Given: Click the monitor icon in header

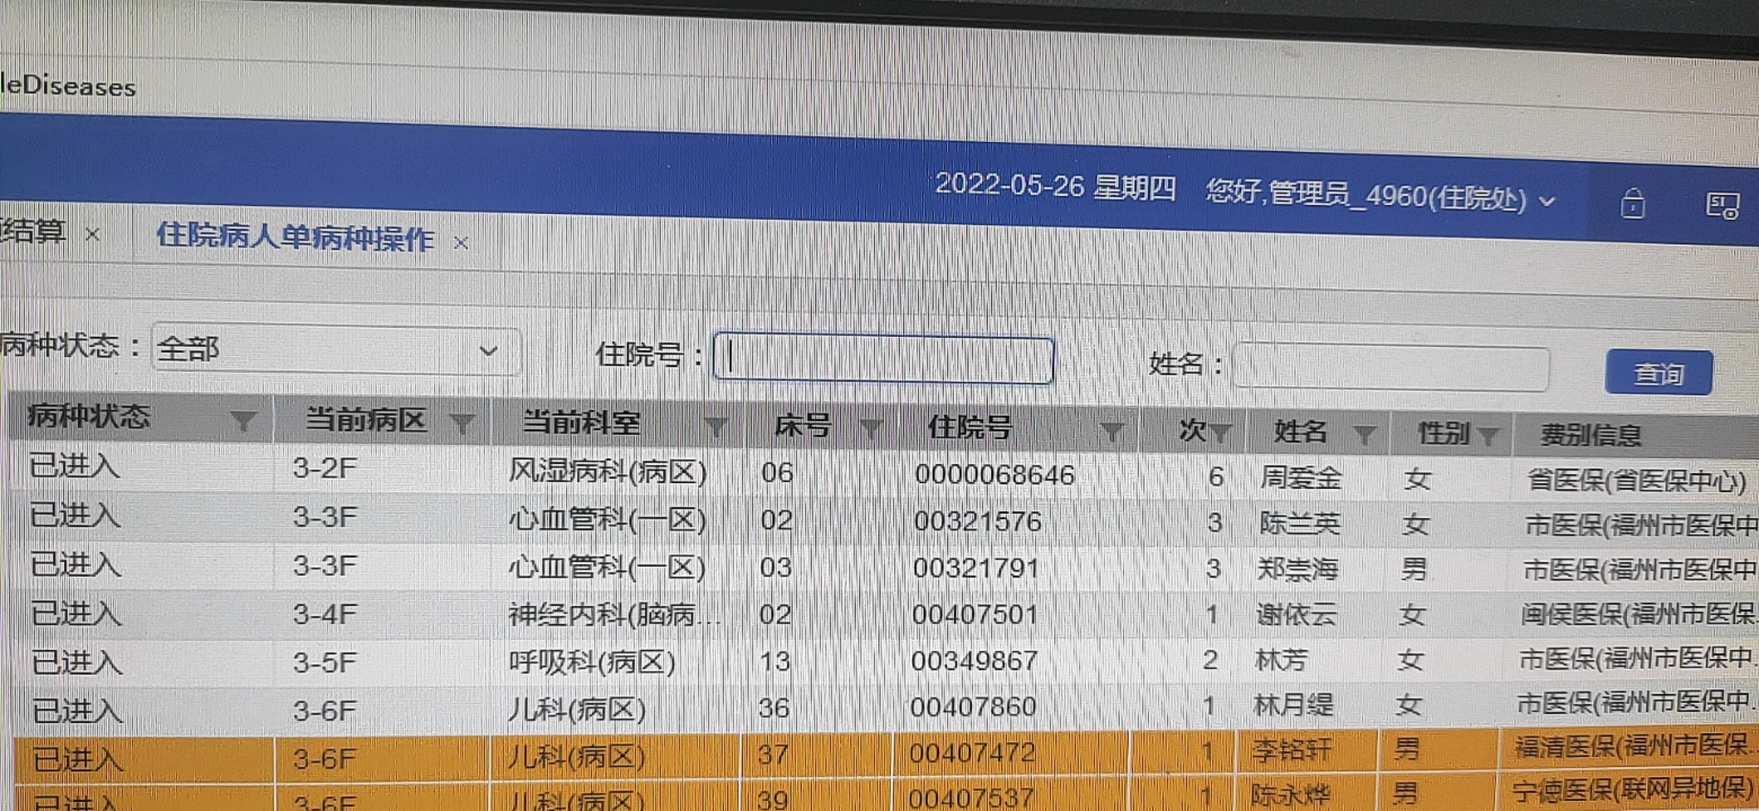Looking at the screenshot, I should 1722,206.
